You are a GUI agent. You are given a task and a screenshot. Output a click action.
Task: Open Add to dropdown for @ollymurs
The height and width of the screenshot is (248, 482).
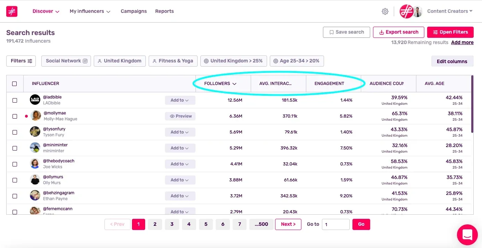click(x=180, y=180)
